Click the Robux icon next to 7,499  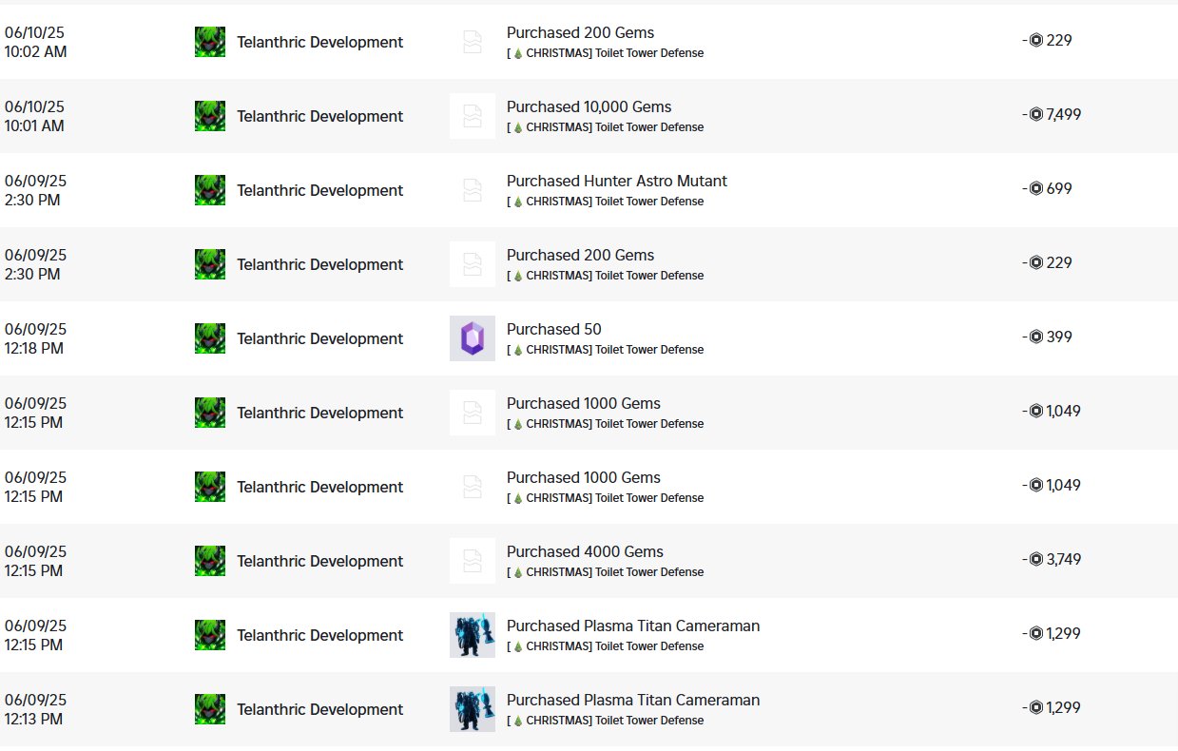coord(1036,114)
